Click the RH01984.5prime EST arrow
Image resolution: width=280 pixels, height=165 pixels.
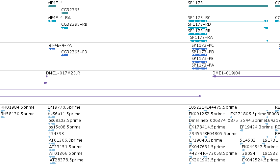coord(3,111)
